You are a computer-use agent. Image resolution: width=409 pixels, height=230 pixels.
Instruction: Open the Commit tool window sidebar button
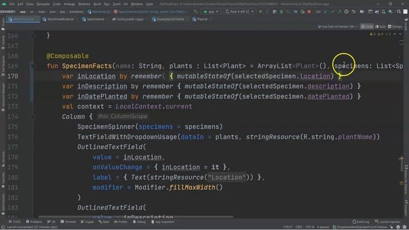[3, 43]
